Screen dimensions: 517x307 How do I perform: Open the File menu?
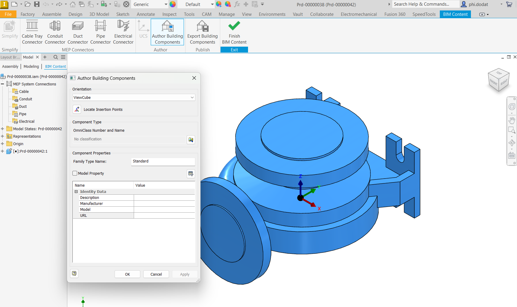click(8, 14)
